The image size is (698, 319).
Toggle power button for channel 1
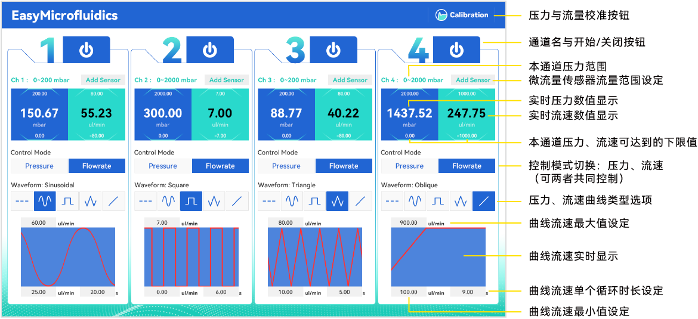click(87, 49)
